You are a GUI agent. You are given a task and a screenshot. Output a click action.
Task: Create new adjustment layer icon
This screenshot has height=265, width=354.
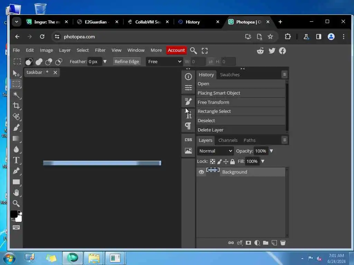257,243
